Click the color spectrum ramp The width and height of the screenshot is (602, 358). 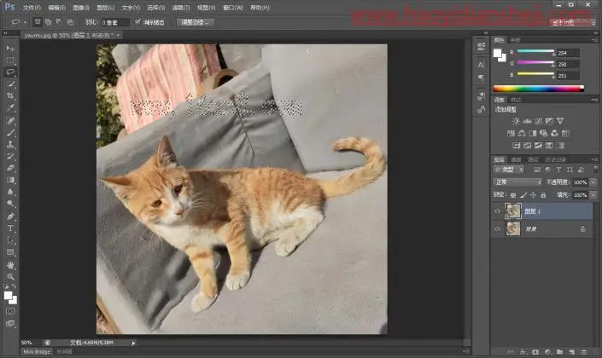538,89
